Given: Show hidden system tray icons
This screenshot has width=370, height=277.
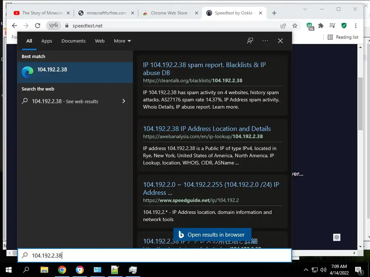Looking at the screenshot, I should pos(306,270).
